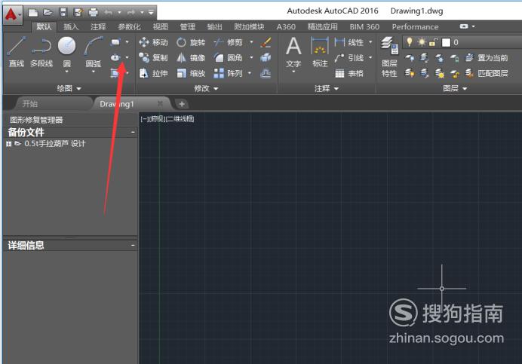
Task: Click the Open file icon in quick access toolbar
Action: pyautogui.click(x=48, y=13)
